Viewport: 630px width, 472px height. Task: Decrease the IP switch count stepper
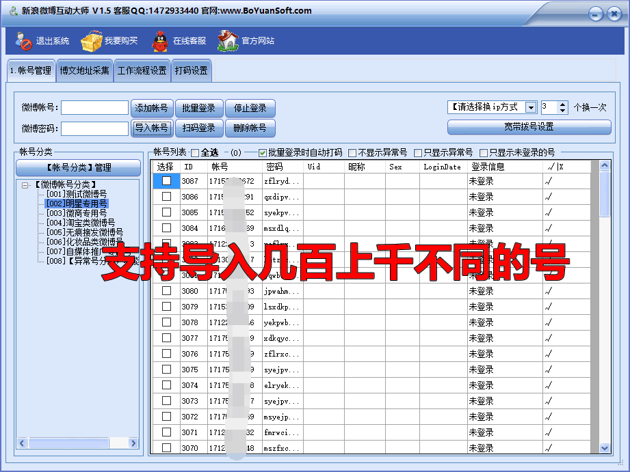point(562,111)
